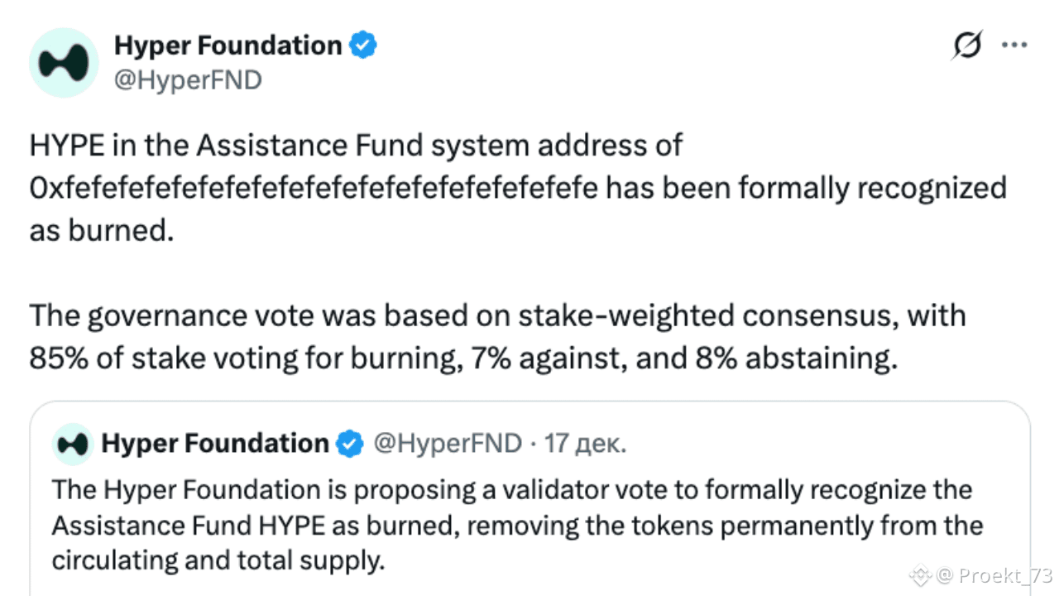This screenshot has width=1059, height=596.
Task: Open Grok via the slashed circle icon
Action: pos(966,46)
